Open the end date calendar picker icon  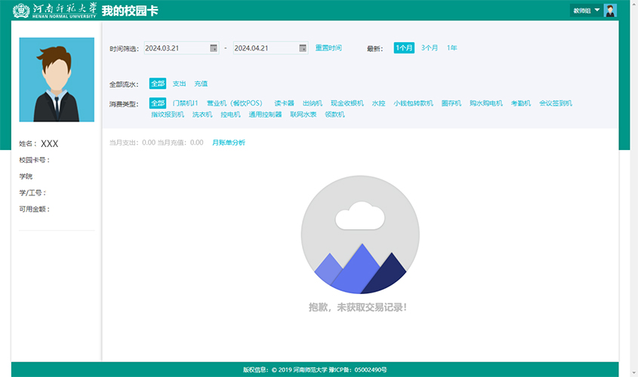(x=303, y=48)
